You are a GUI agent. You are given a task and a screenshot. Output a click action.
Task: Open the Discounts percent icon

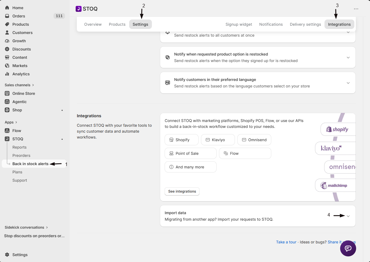7,49
